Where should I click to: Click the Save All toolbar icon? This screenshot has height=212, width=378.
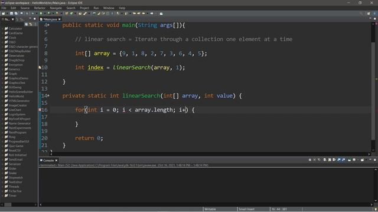(x=16, y=14)
